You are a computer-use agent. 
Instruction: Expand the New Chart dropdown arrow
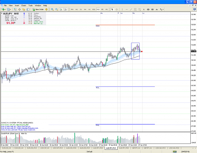coord(5,9)
